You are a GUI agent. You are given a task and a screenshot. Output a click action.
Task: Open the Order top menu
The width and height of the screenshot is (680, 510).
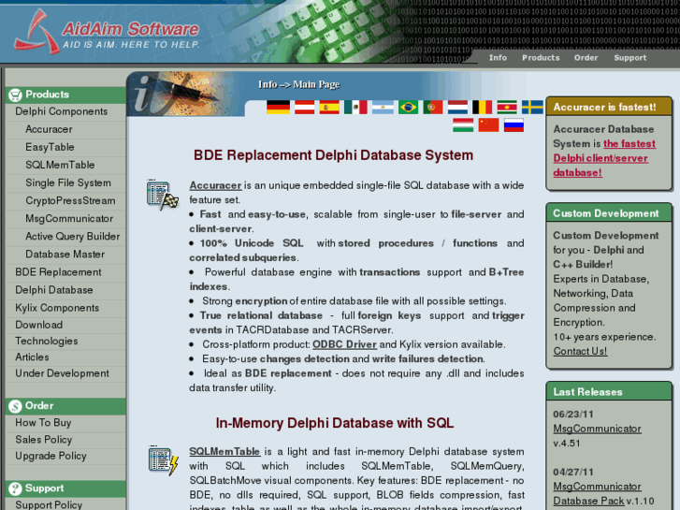point(586,58)
